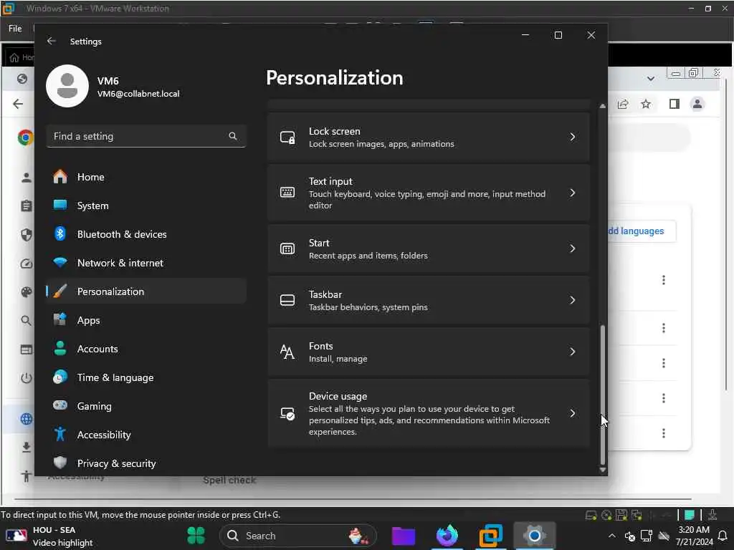This screenshot has height=550, width=734.
Task: Click the Text input keyboard icon
Action: click(287, 193)
